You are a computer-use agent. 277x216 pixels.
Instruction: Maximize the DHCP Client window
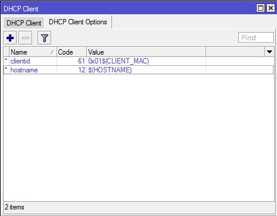[260, 8]
